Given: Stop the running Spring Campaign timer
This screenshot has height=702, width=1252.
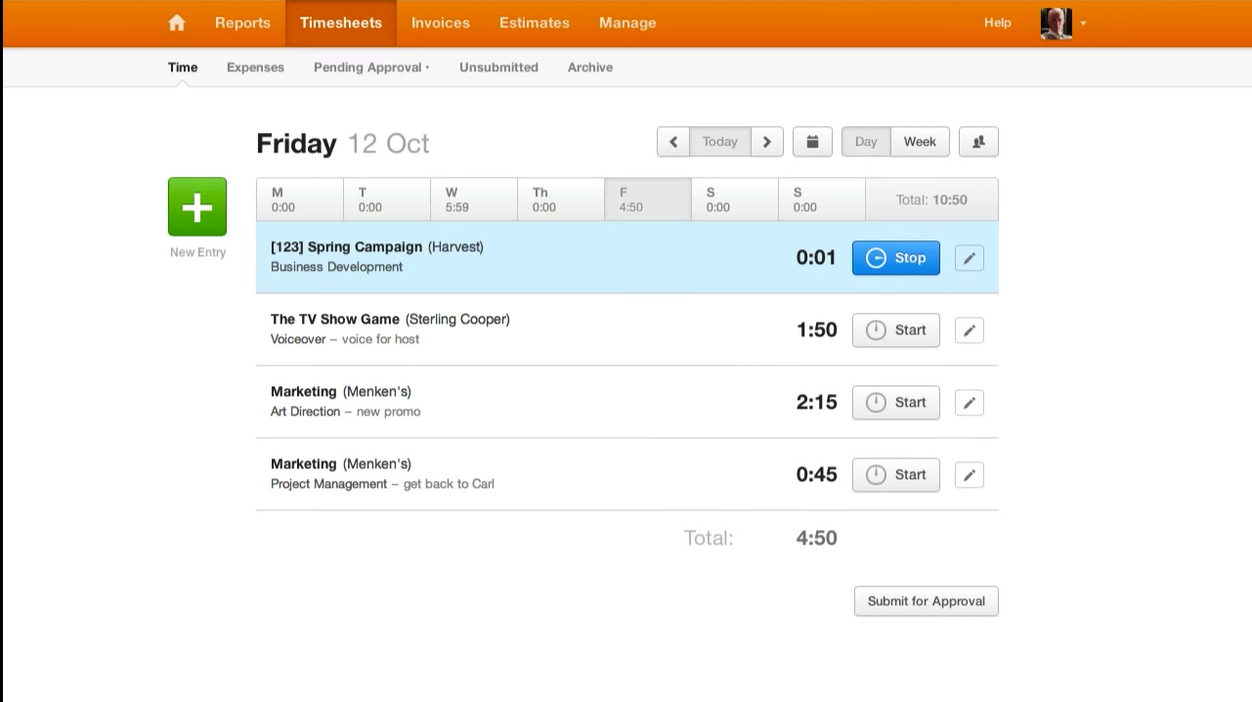Looking at the screenshot, I should click(x=896, y=258).
